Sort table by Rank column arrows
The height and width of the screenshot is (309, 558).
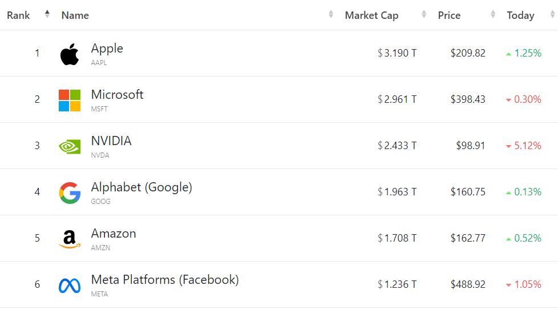coord(47,14)
